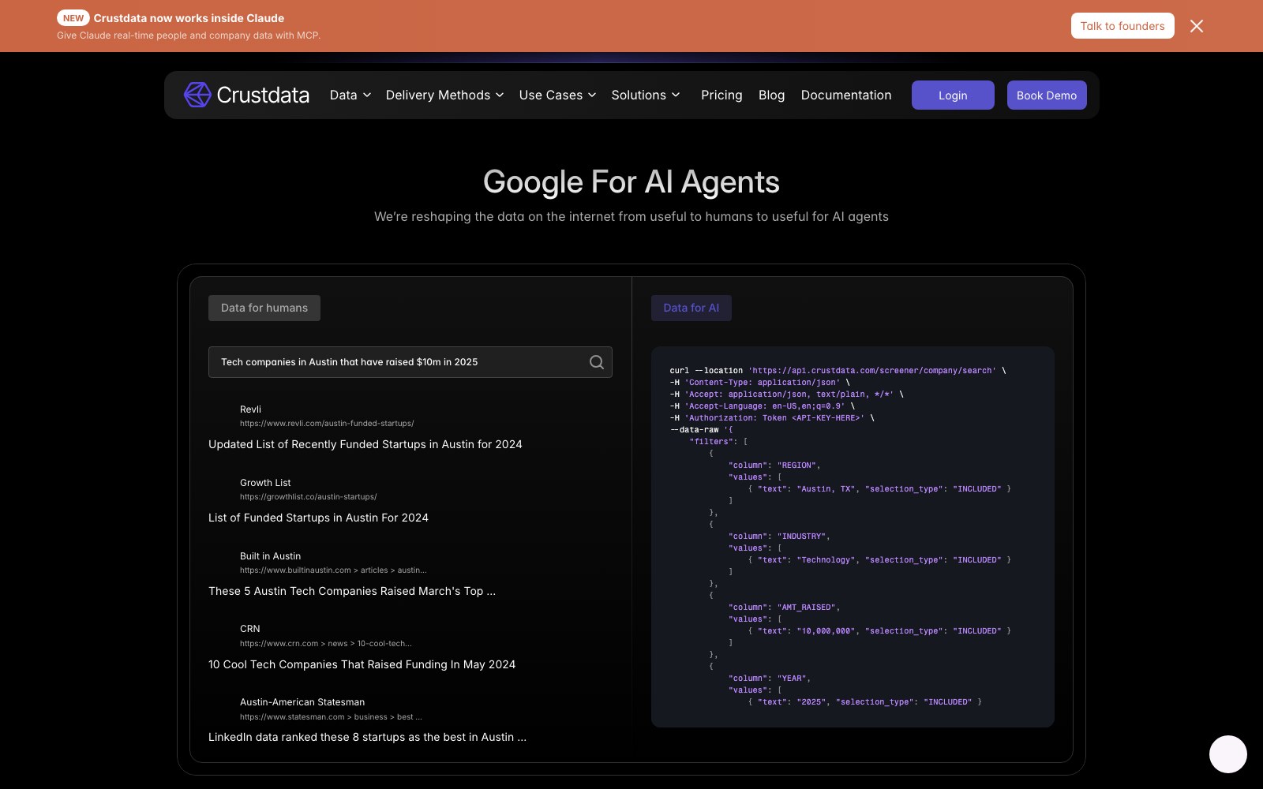The width and height of the screenshot is (1263, 789).
Task: Open Updated List of Recently Funded Startups result
Action: tap(365, 444)
